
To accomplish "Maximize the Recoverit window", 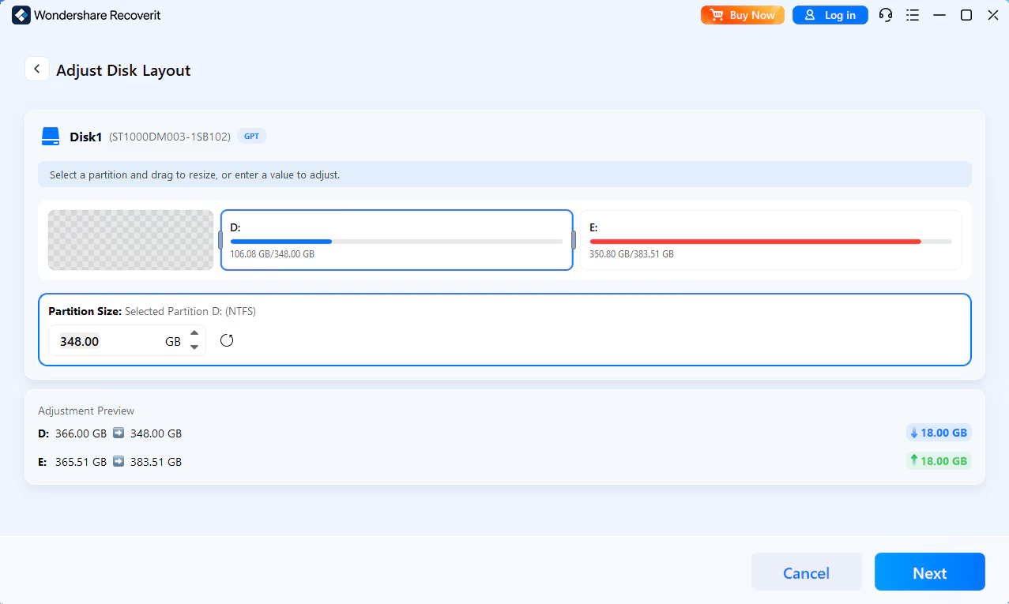I will [966, 15].
